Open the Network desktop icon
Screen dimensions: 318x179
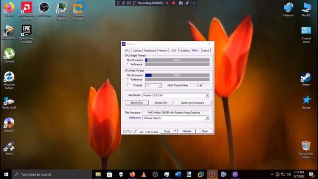[289, 9]
